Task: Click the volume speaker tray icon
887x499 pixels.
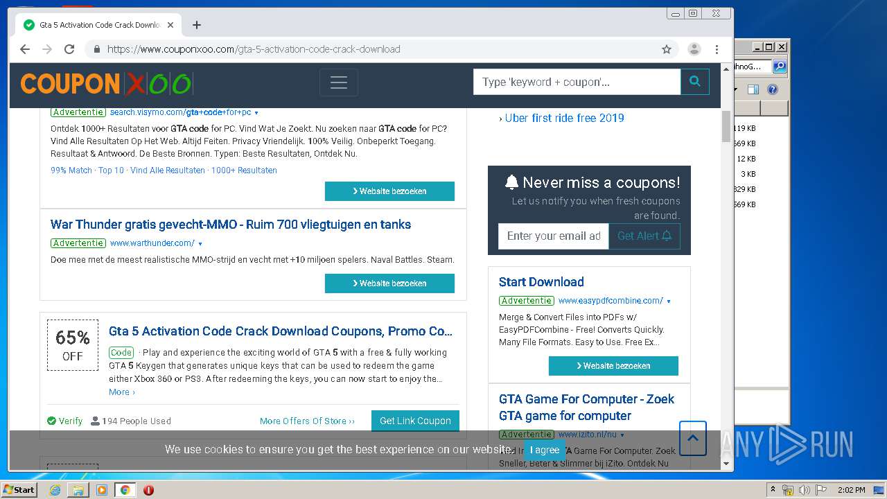Action: (x=805, y=490)
